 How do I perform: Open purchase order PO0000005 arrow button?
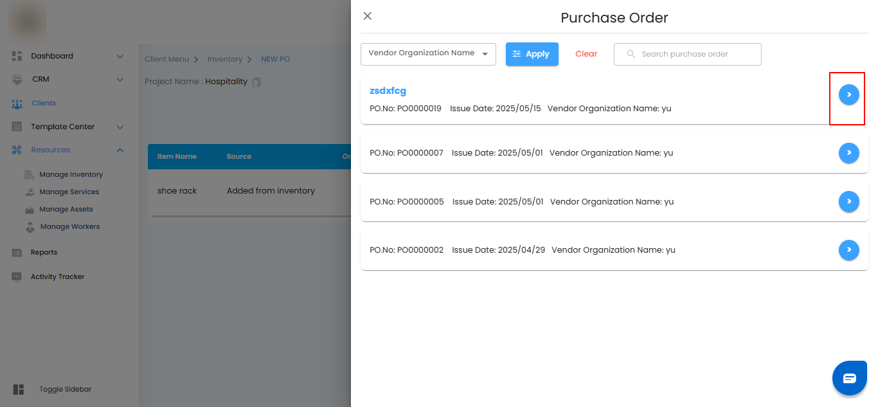[848, 201]
